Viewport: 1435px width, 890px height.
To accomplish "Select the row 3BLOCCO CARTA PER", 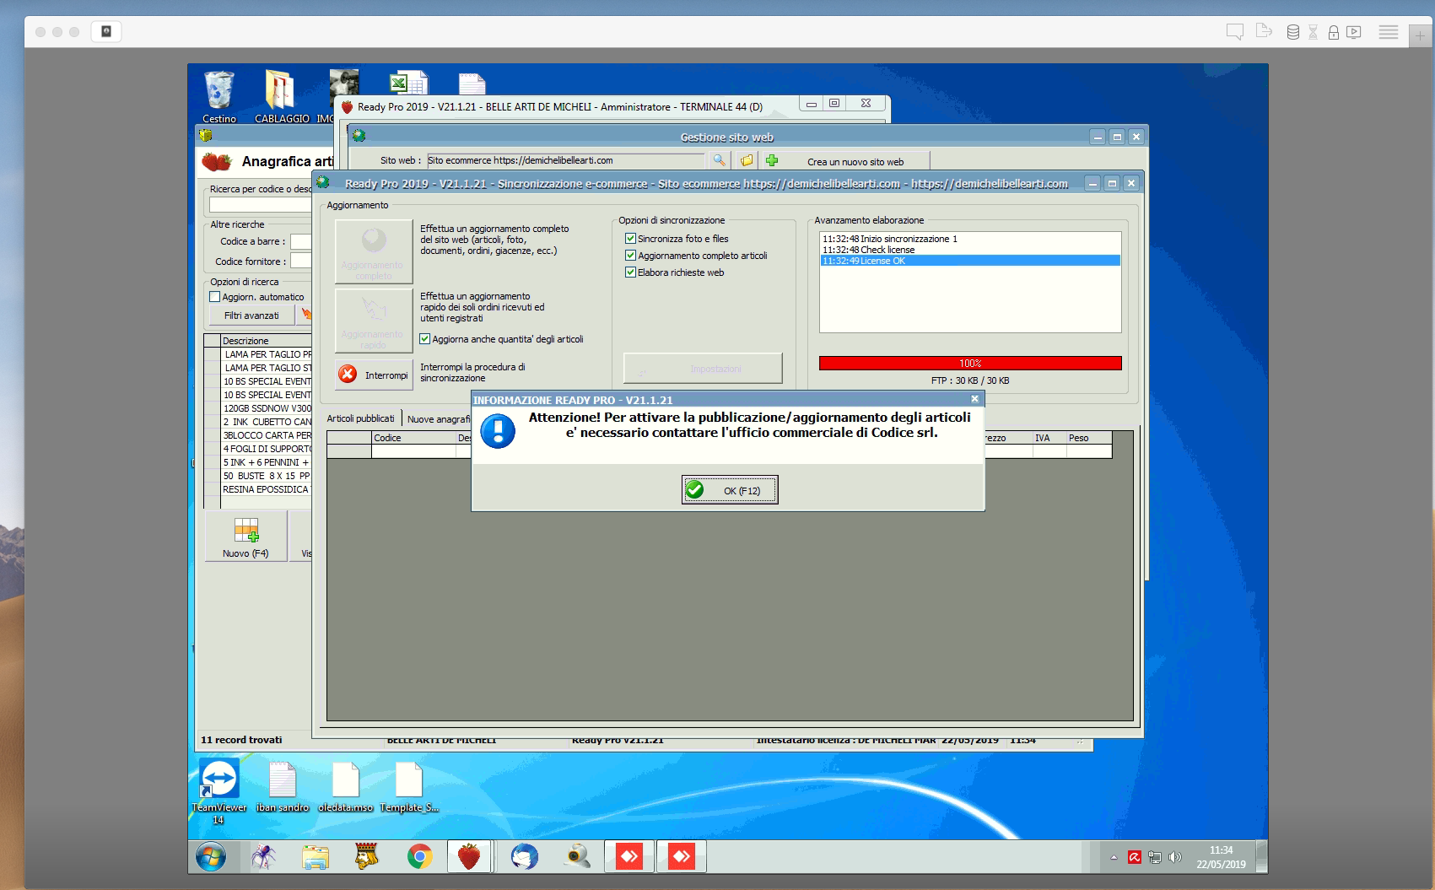I will click(x=267, y=435).
